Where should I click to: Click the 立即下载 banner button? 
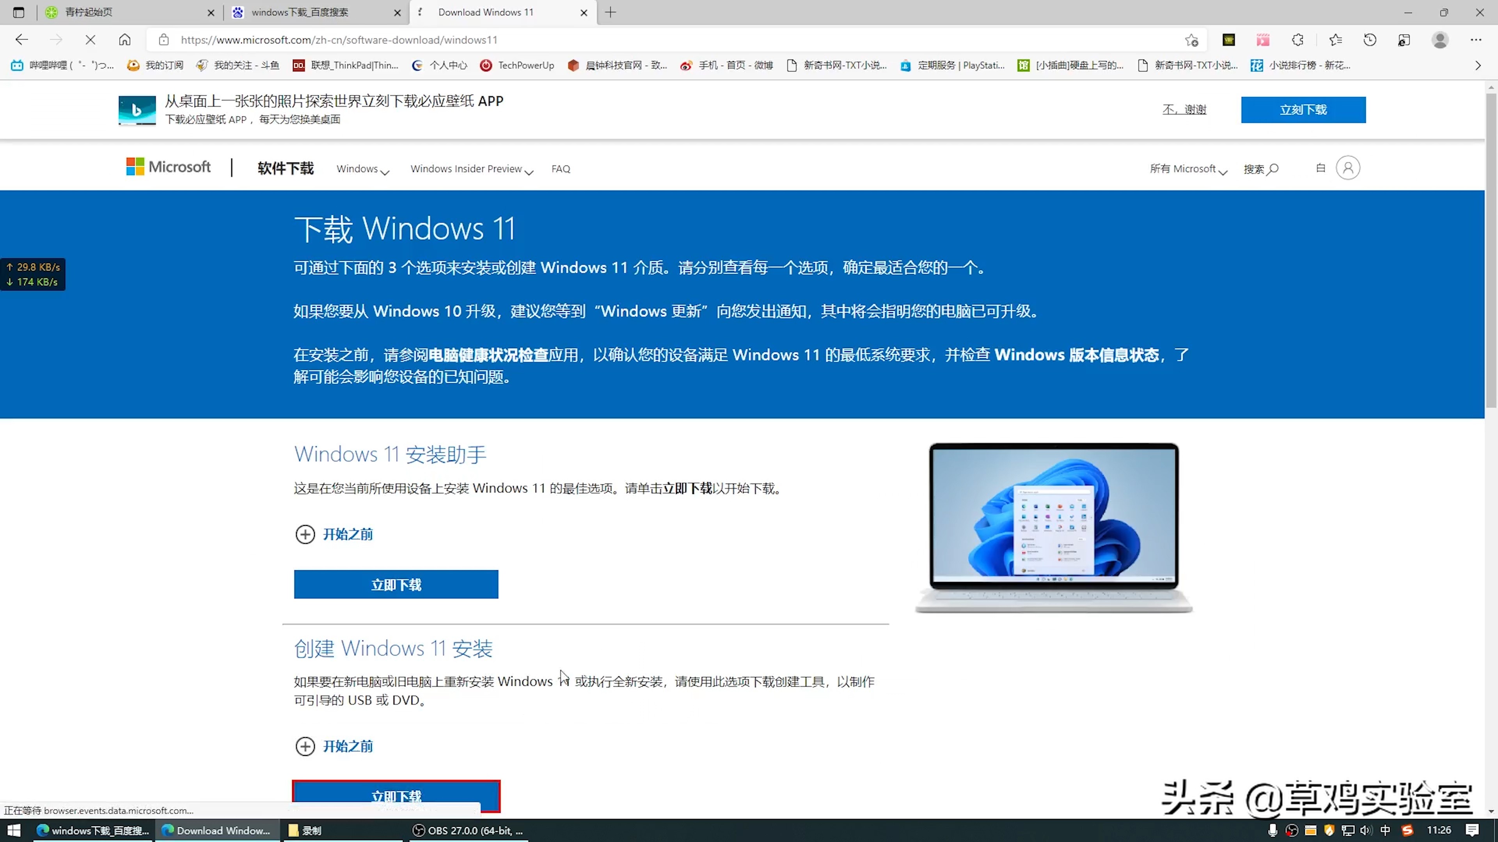pyautogui.click(x=1303, y=109)
